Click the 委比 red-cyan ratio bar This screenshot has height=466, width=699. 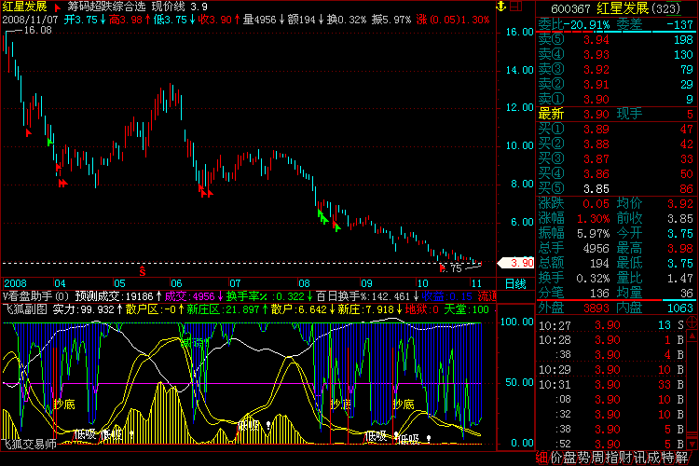(x=616, y=32)
